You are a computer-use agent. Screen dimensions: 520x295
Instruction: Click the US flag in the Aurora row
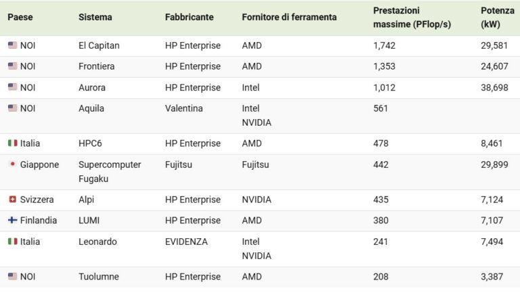point(13,87)
